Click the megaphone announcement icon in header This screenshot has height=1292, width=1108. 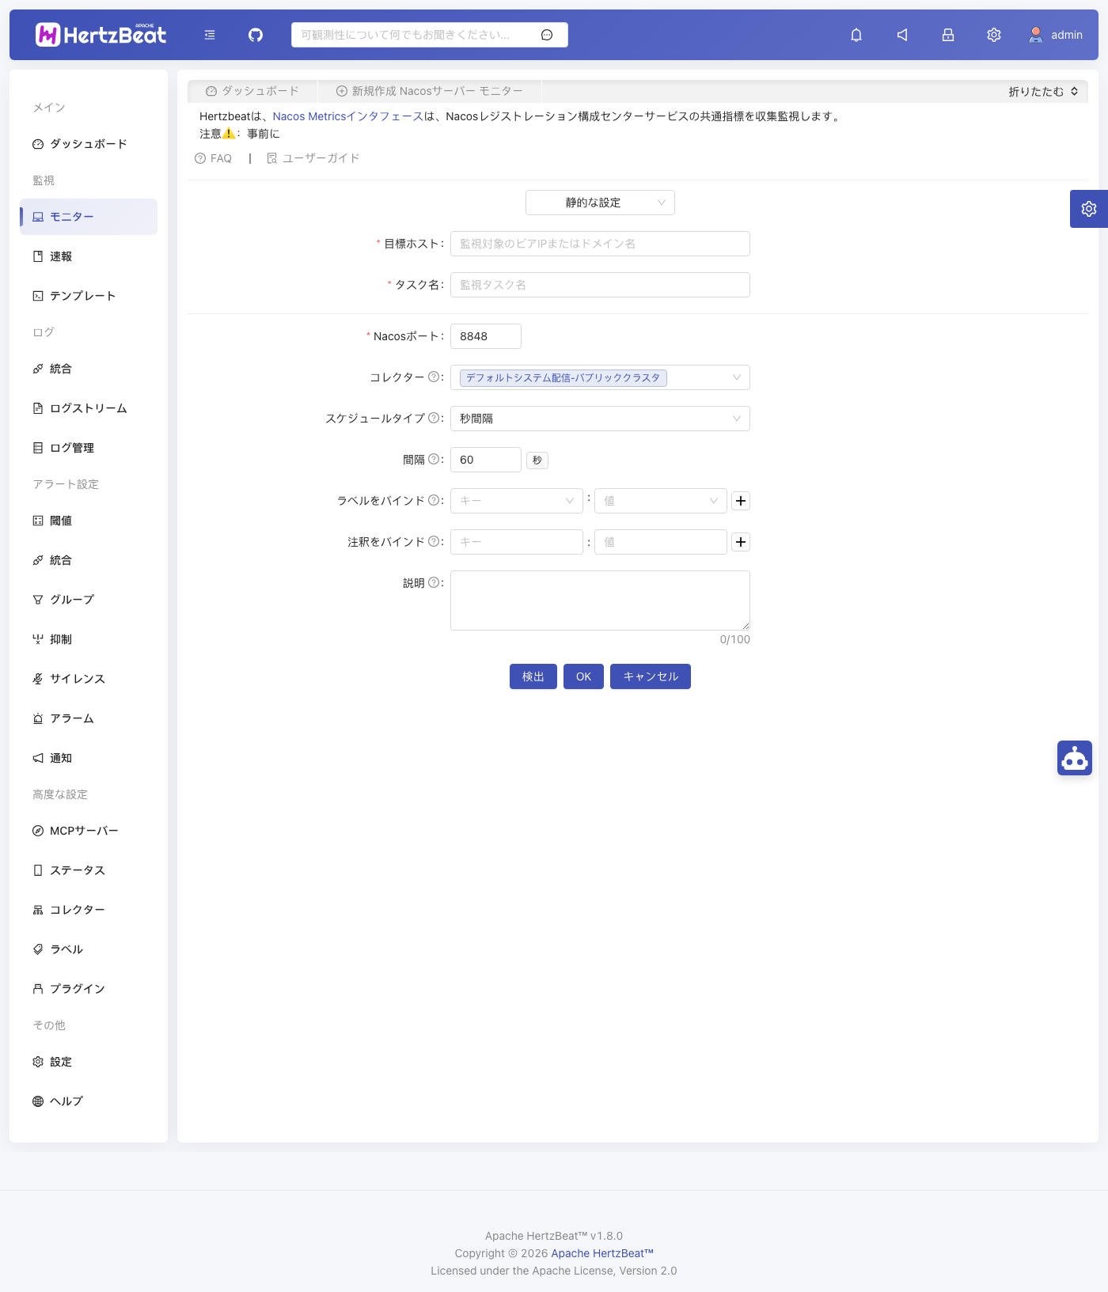pyautogui.click(x=902, y=35)
